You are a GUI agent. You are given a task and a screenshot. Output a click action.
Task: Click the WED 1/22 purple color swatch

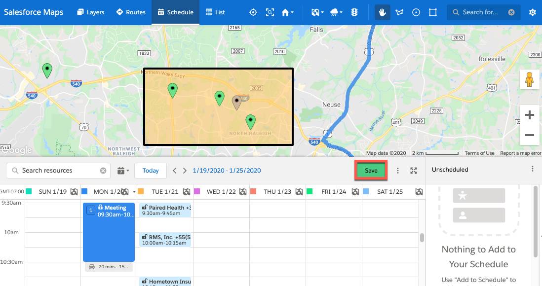(x=197, y=191)
